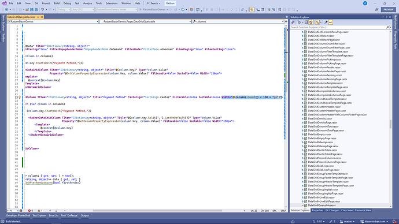
Task: Switch to the Git Changes panel tab
Action: pos(332,210)
